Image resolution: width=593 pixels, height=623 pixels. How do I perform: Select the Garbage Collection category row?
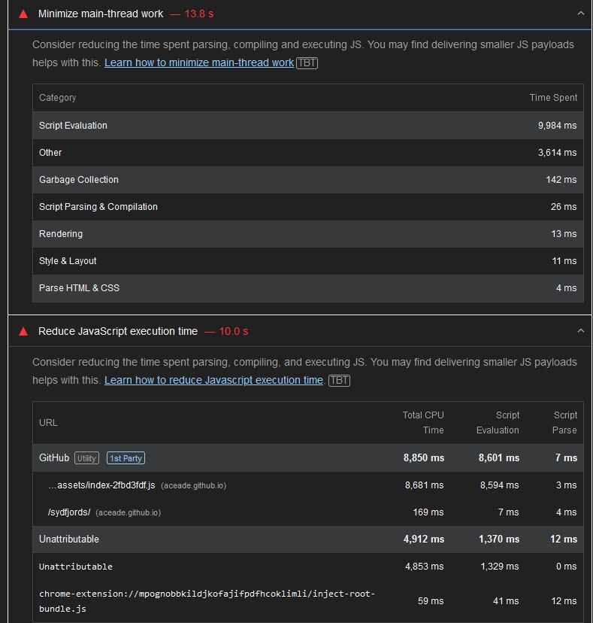pyautogui.click(x=308, y=180)
